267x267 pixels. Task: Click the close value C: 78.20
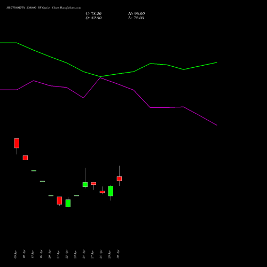coord(93,14)
